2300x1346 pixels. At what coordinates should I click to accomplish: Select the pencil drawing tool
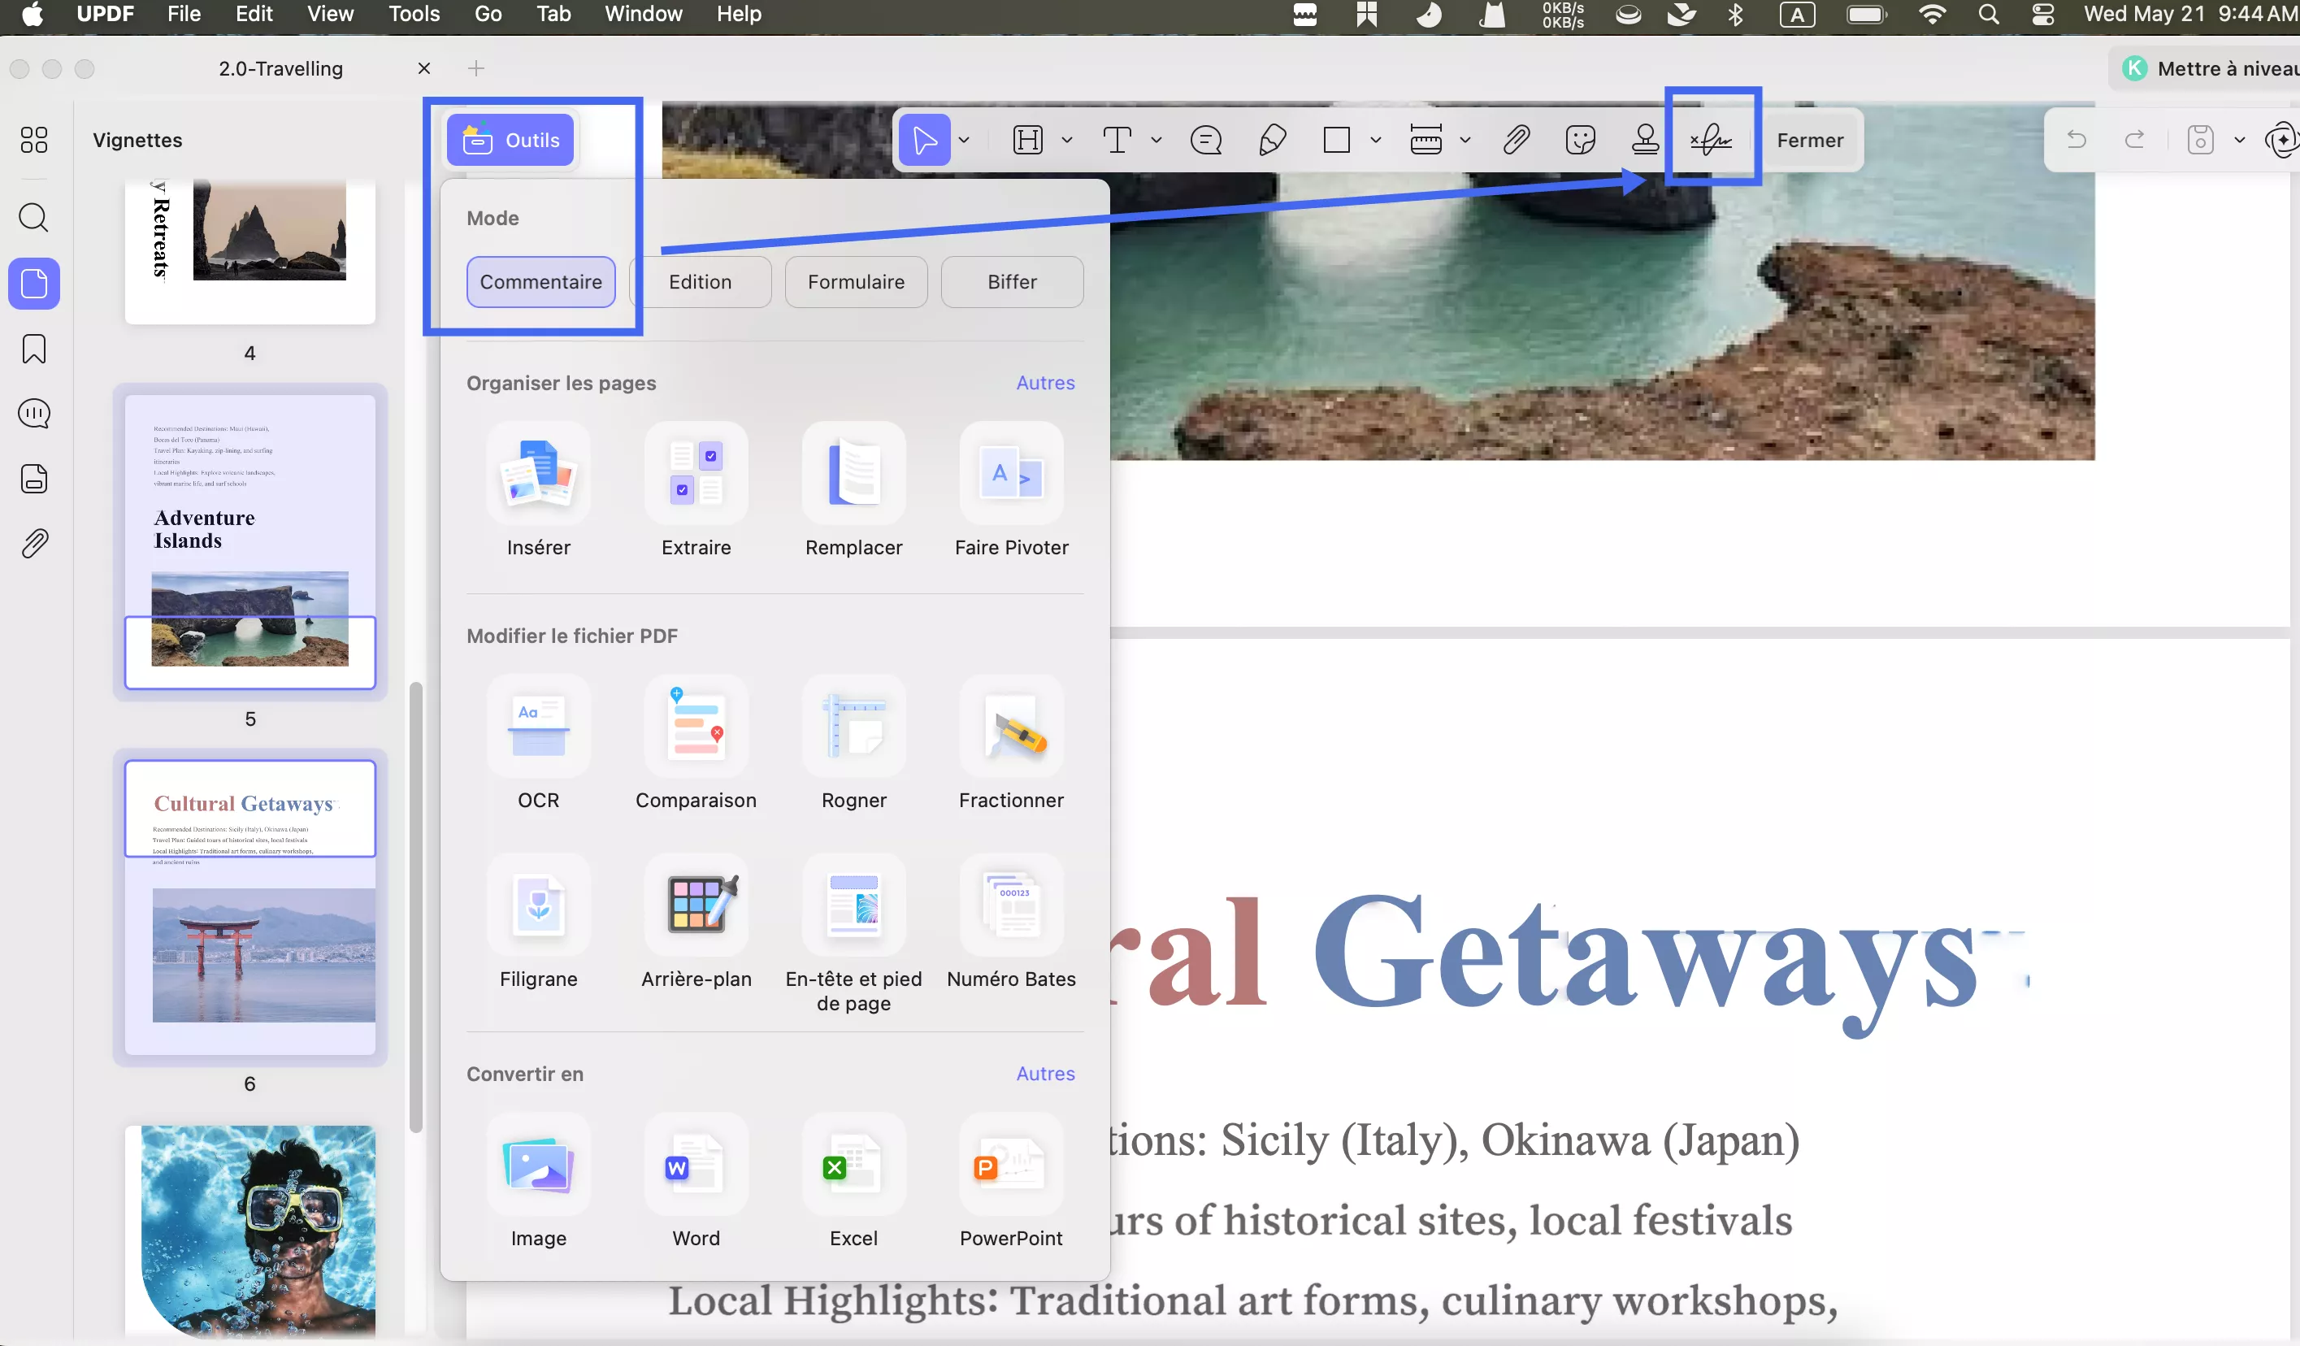pyautogui.click(x=1272, y=140)
